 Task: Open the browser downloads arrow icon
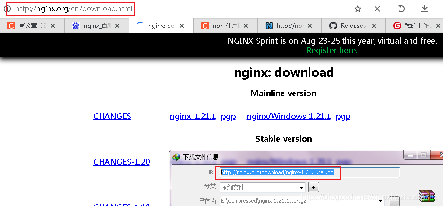point(425,9)
